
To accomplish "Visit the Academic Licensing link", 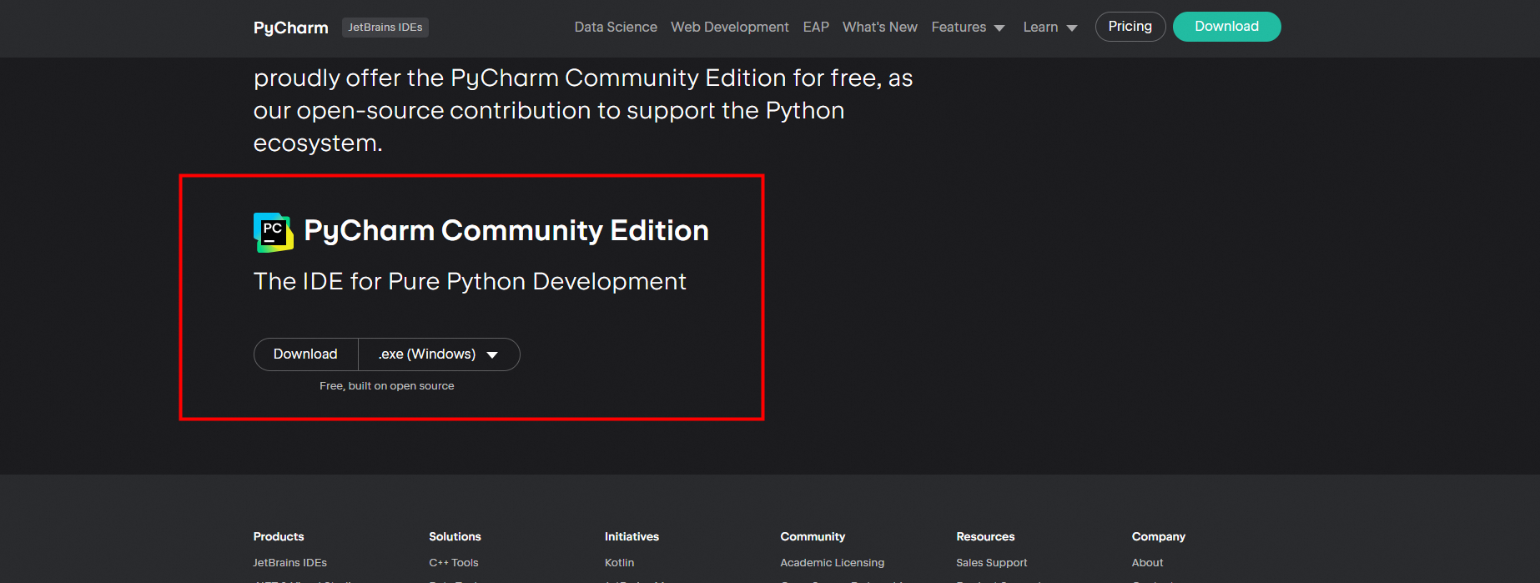I will click(832, 563).
